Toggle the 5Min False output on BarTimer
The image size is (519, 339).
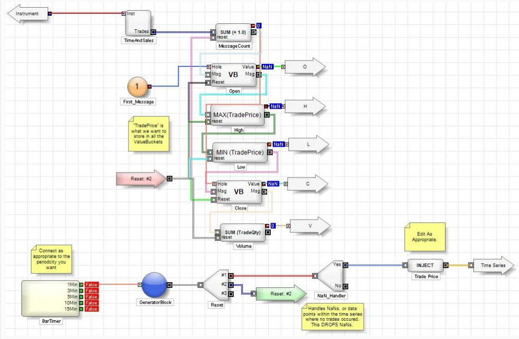coord(91,297)
